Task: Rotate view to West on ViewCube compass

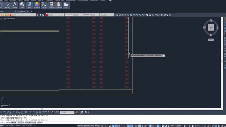Action: (x=204, y=28)
